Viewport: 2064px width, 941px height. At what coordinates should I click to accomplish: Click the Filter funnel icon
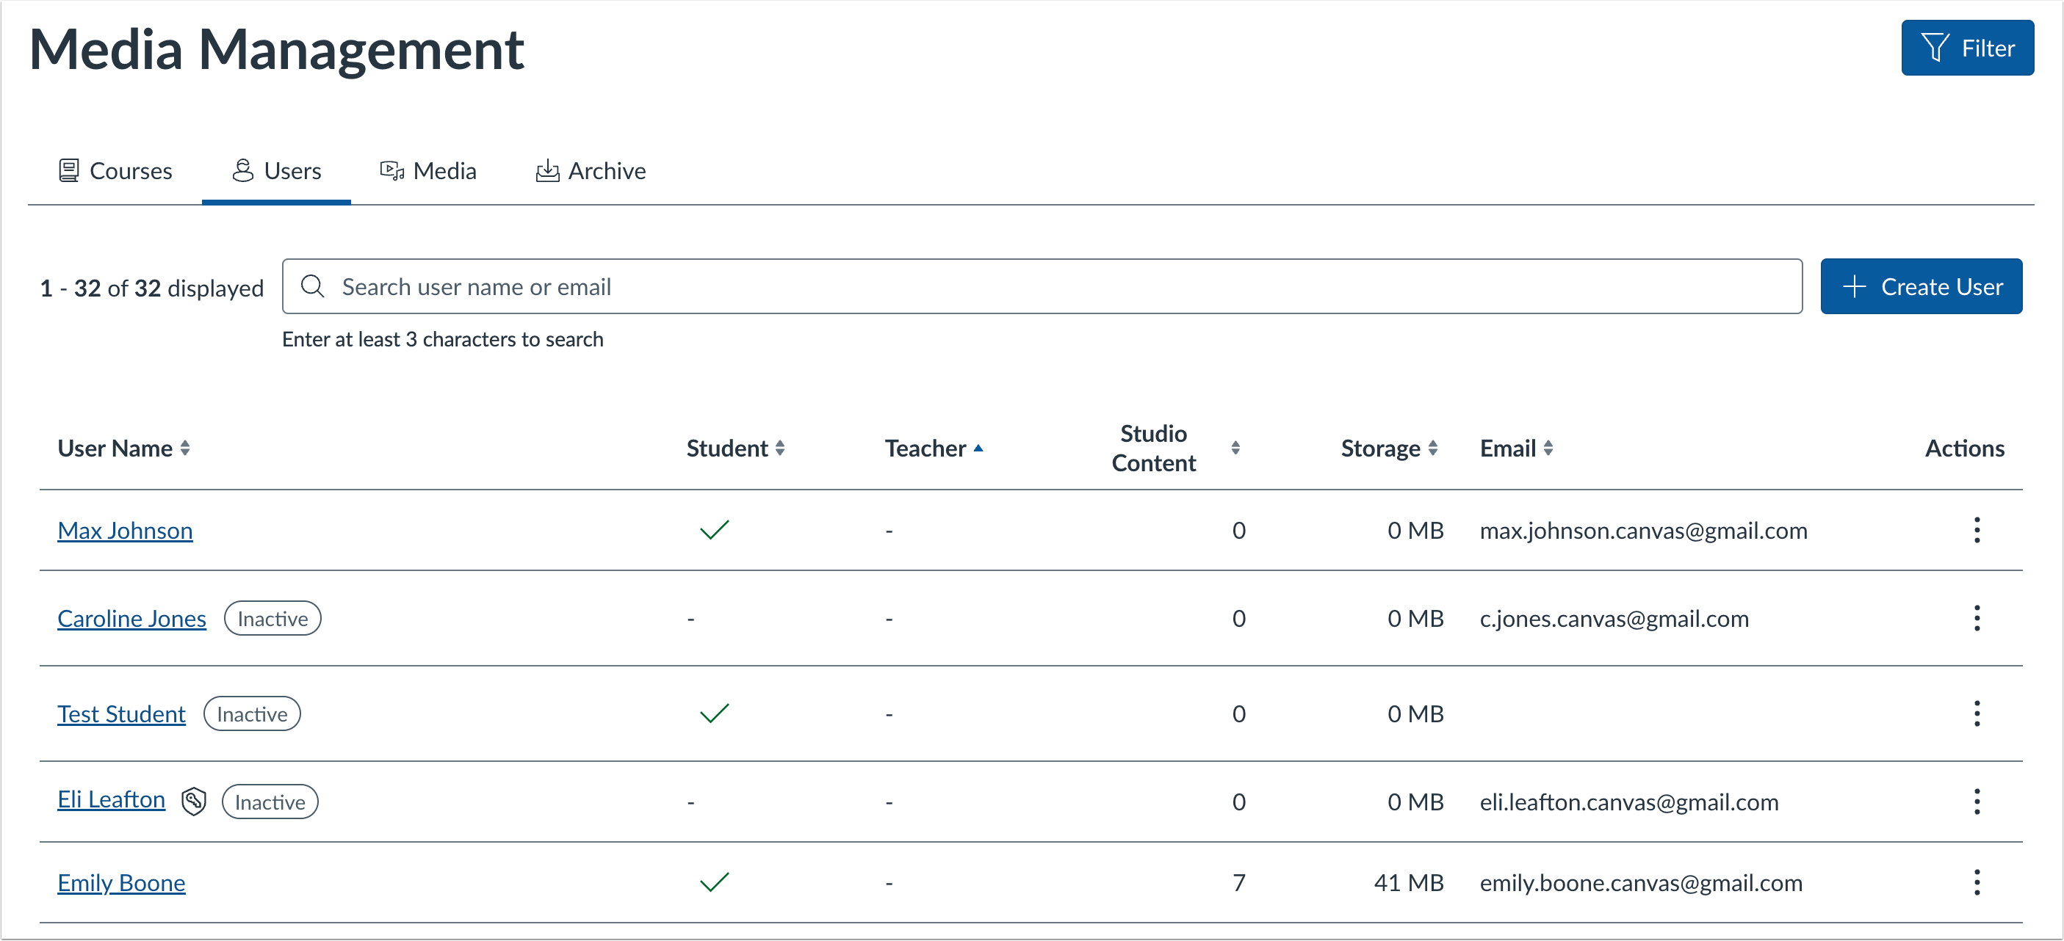[x=1935, y=47]
